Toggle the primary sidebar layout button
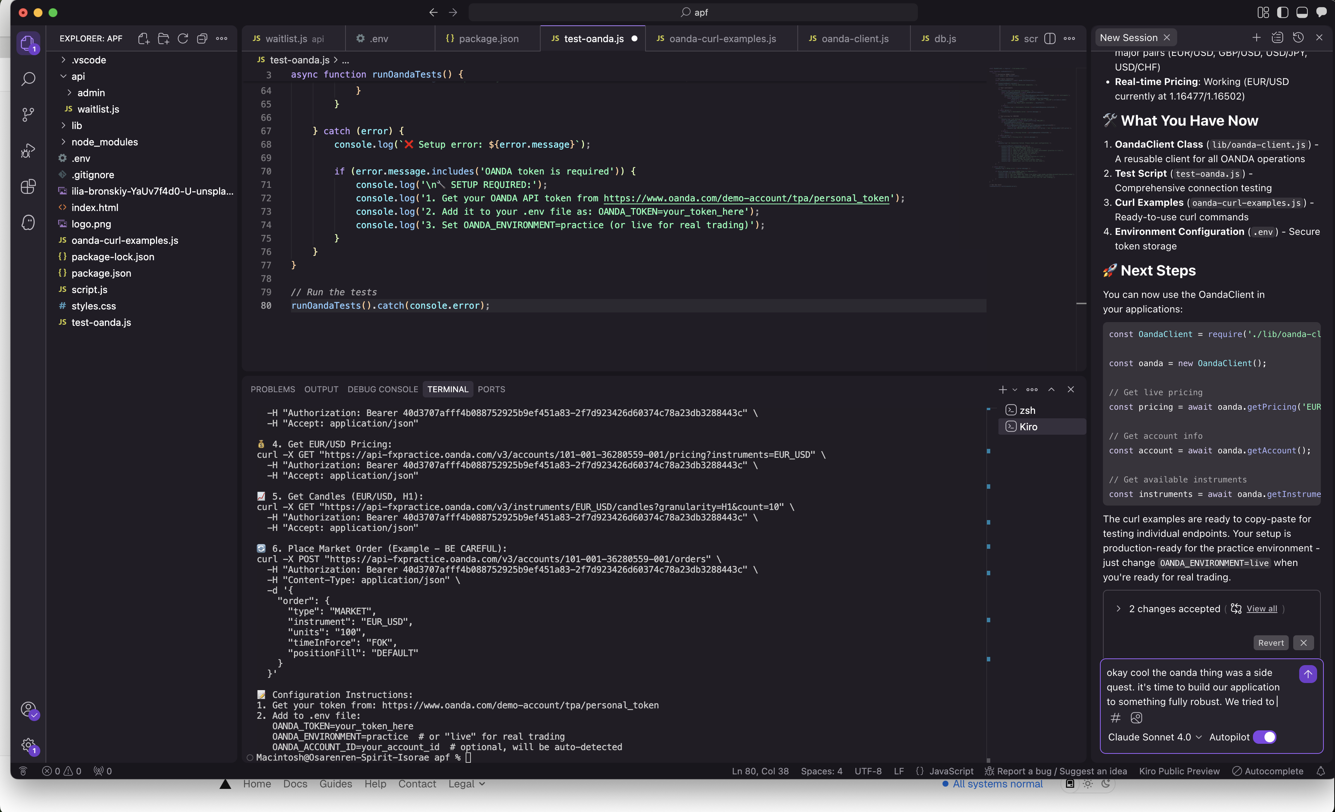The height and width of the screenshot is (812, 1335). click(x=1282, y=12)
